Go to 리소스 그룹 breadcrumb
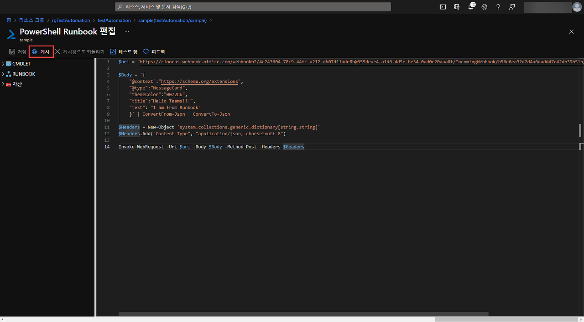584x322 pixels. [31, 20]
